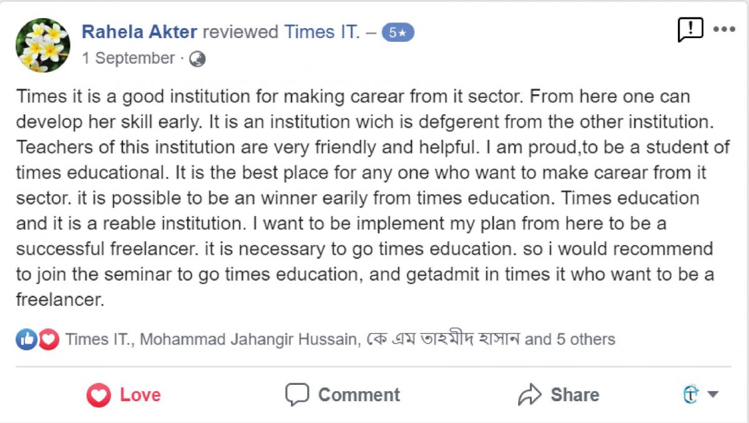The image size is (749, 423).
Task: Share this review post
Action: click(x=558, y=395)
